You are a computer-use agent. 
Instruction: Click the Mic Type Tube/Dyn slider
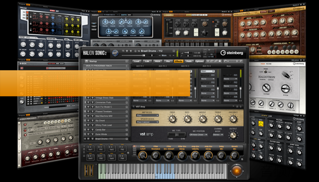point(177,135)
